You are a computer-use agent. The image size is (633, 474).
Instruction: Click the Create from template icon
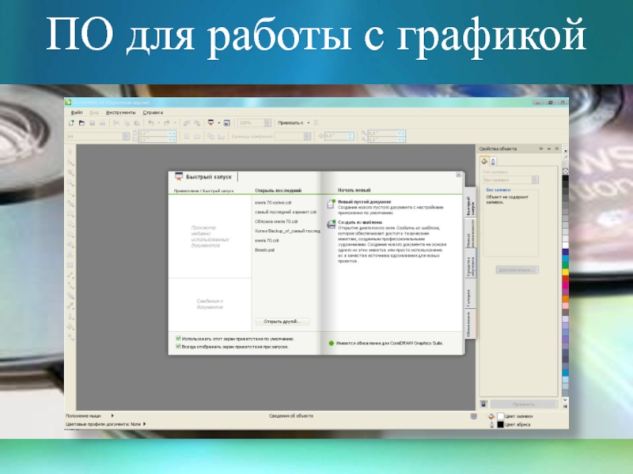click(331, 224)
